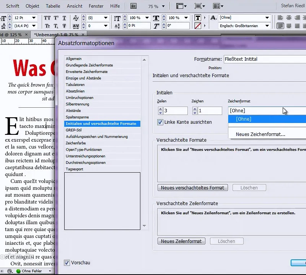Open the leading (14,4 Pt) dropdown
Viewport: 306px width, 275px height.
[x=34, y=26]
